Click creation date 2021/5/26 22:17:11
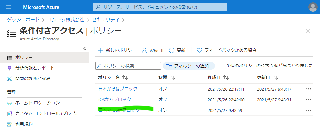Viewport: 320px width, 133px height. pos(226,89)
